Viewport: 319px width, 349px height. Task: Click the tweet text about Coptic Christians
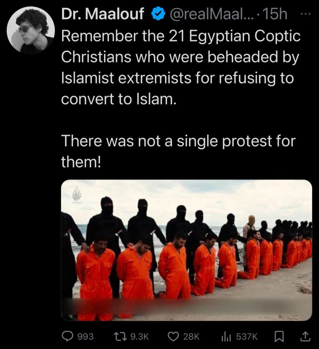tap(181, 68)
